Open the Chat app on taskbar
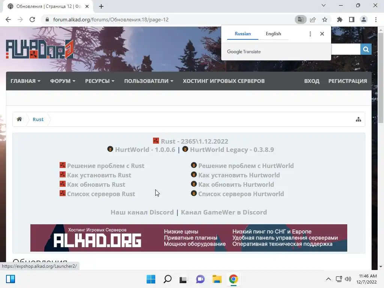Image resolution: width=384 pixels, height=288 pixels. coord(200,279)
